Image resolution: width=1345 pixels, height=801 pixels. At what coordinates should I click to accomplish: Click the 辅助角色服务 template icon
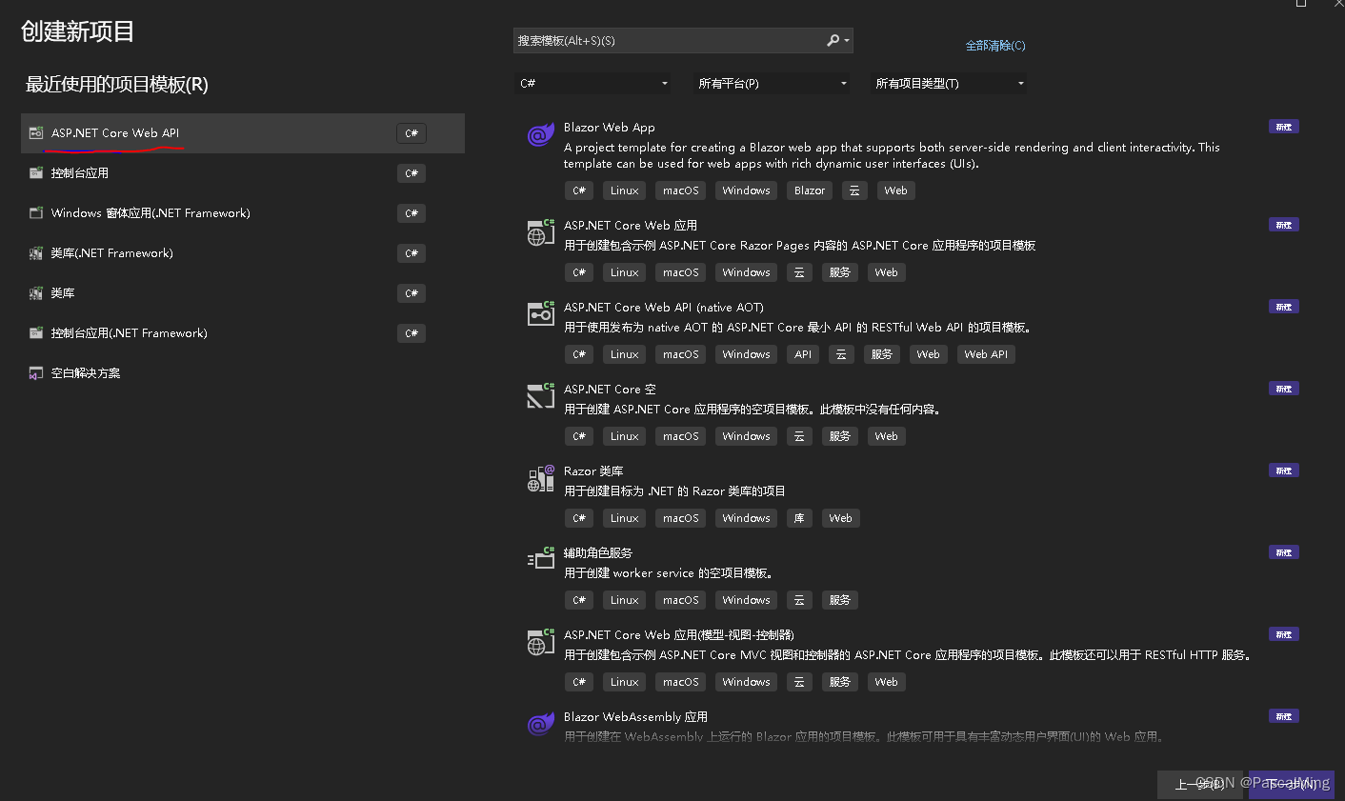point(541,560)
